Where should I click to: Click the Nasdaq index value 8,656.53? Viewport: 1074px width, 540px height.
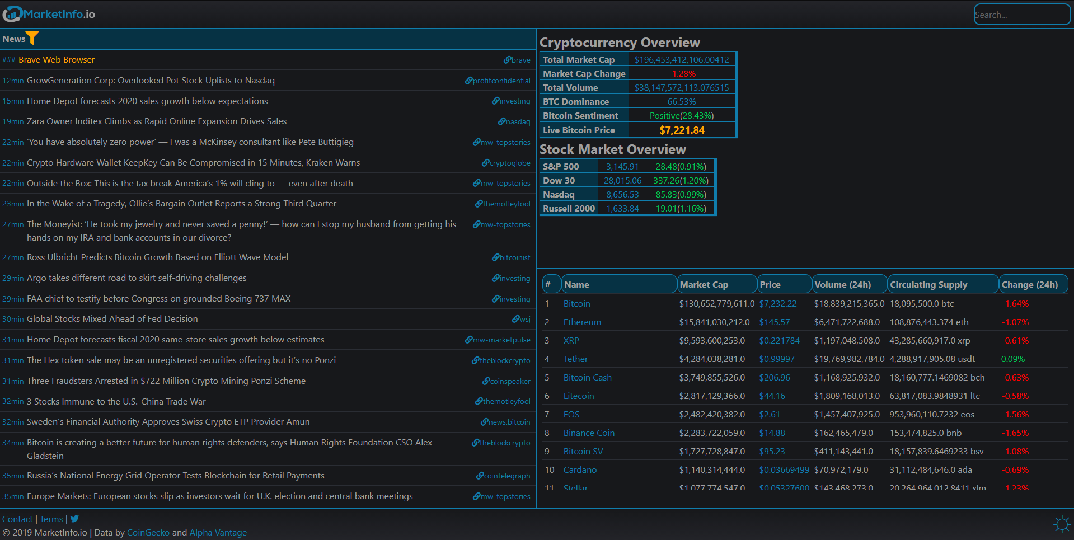pos(622,194)
